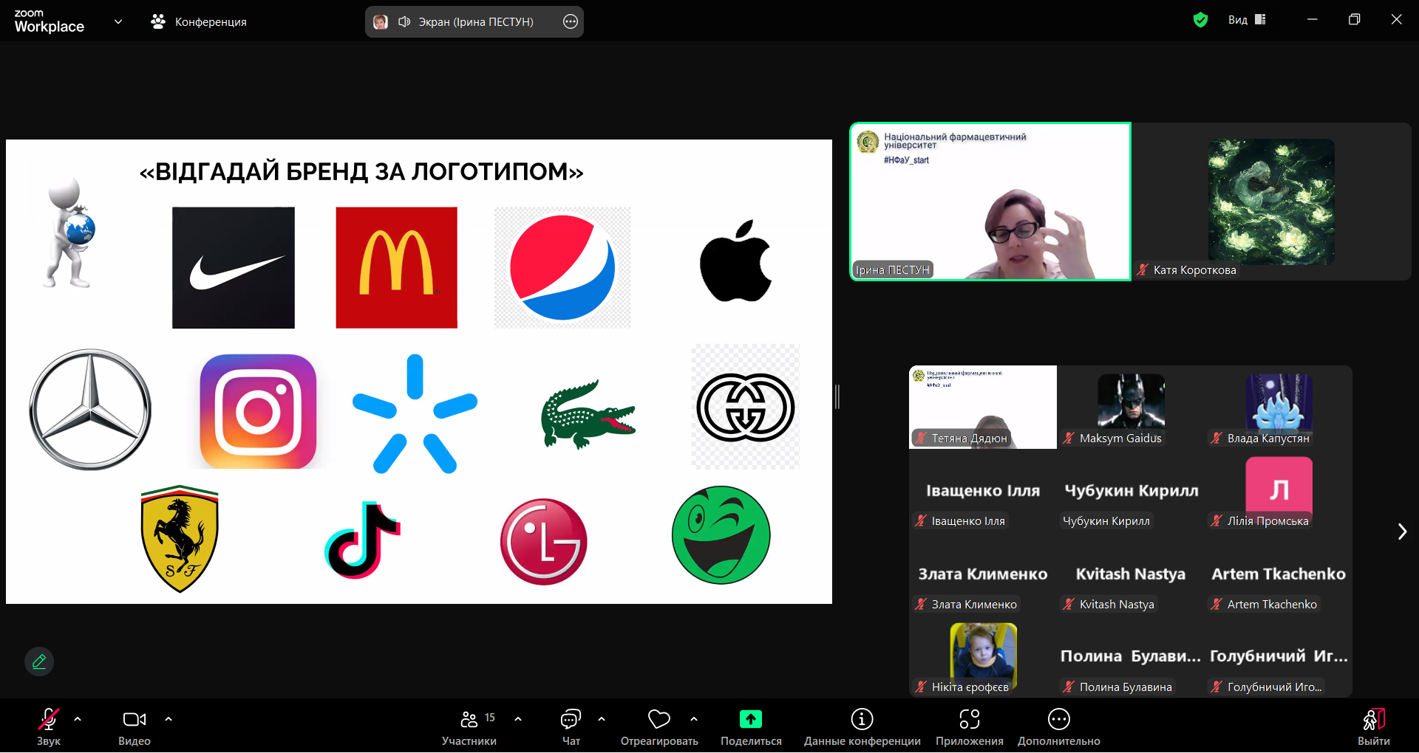The width and height of the screenshot is (1419, 753).
Task: Restore down the Zoom window
Action: click(1354, 20)
